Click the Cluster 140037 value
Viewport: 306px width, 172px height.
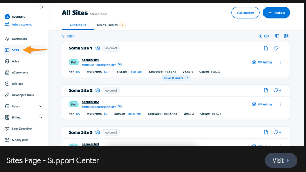(216, 72)
